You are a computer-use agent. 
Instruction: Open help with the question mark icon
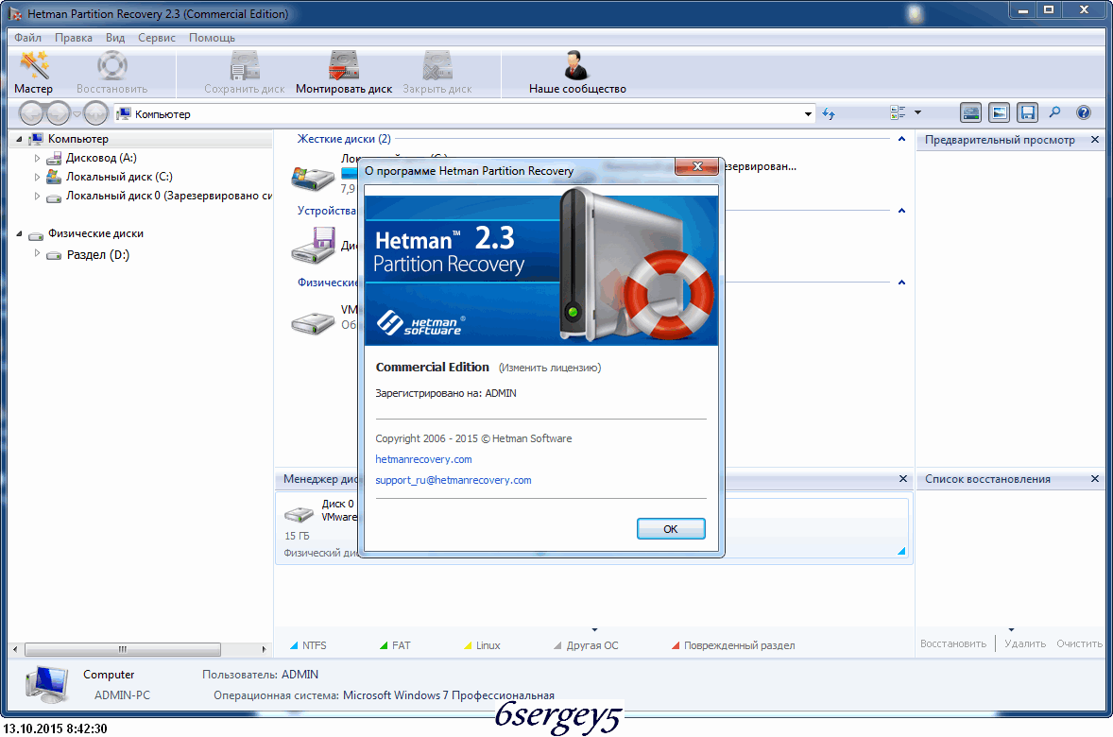[x=1083, y=112]
